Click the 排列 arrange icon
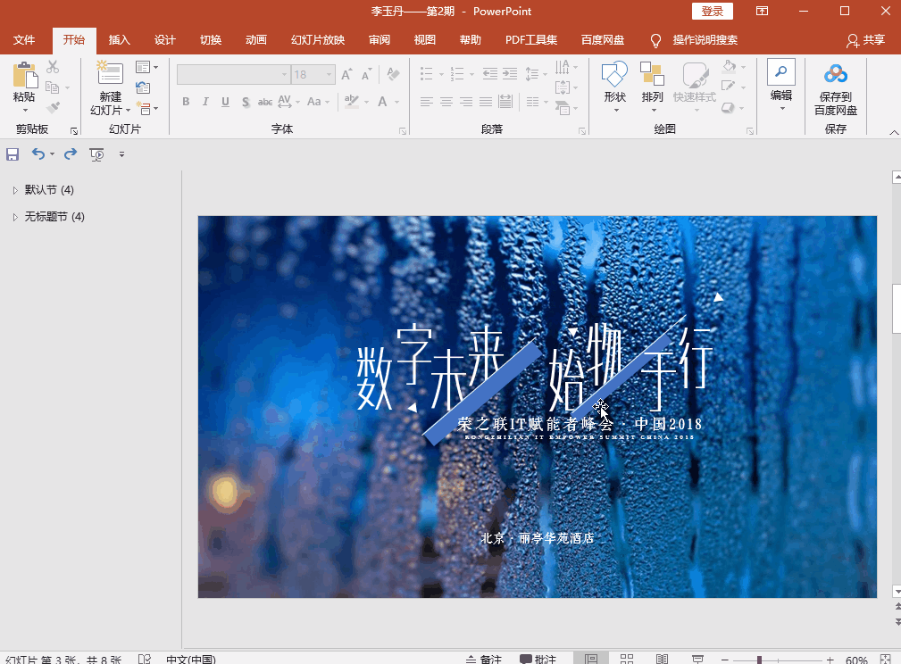 pyautogui.click(x=652, y=75)
